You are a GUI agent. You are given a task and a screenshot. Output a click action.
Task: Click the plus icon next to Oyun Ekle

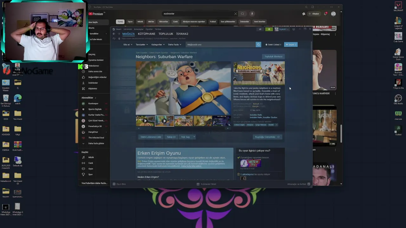[x=114, y=184]
